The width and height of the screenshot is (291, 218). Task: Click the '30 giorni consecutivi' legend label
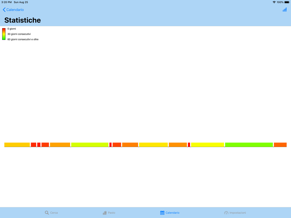coord(19,34)
